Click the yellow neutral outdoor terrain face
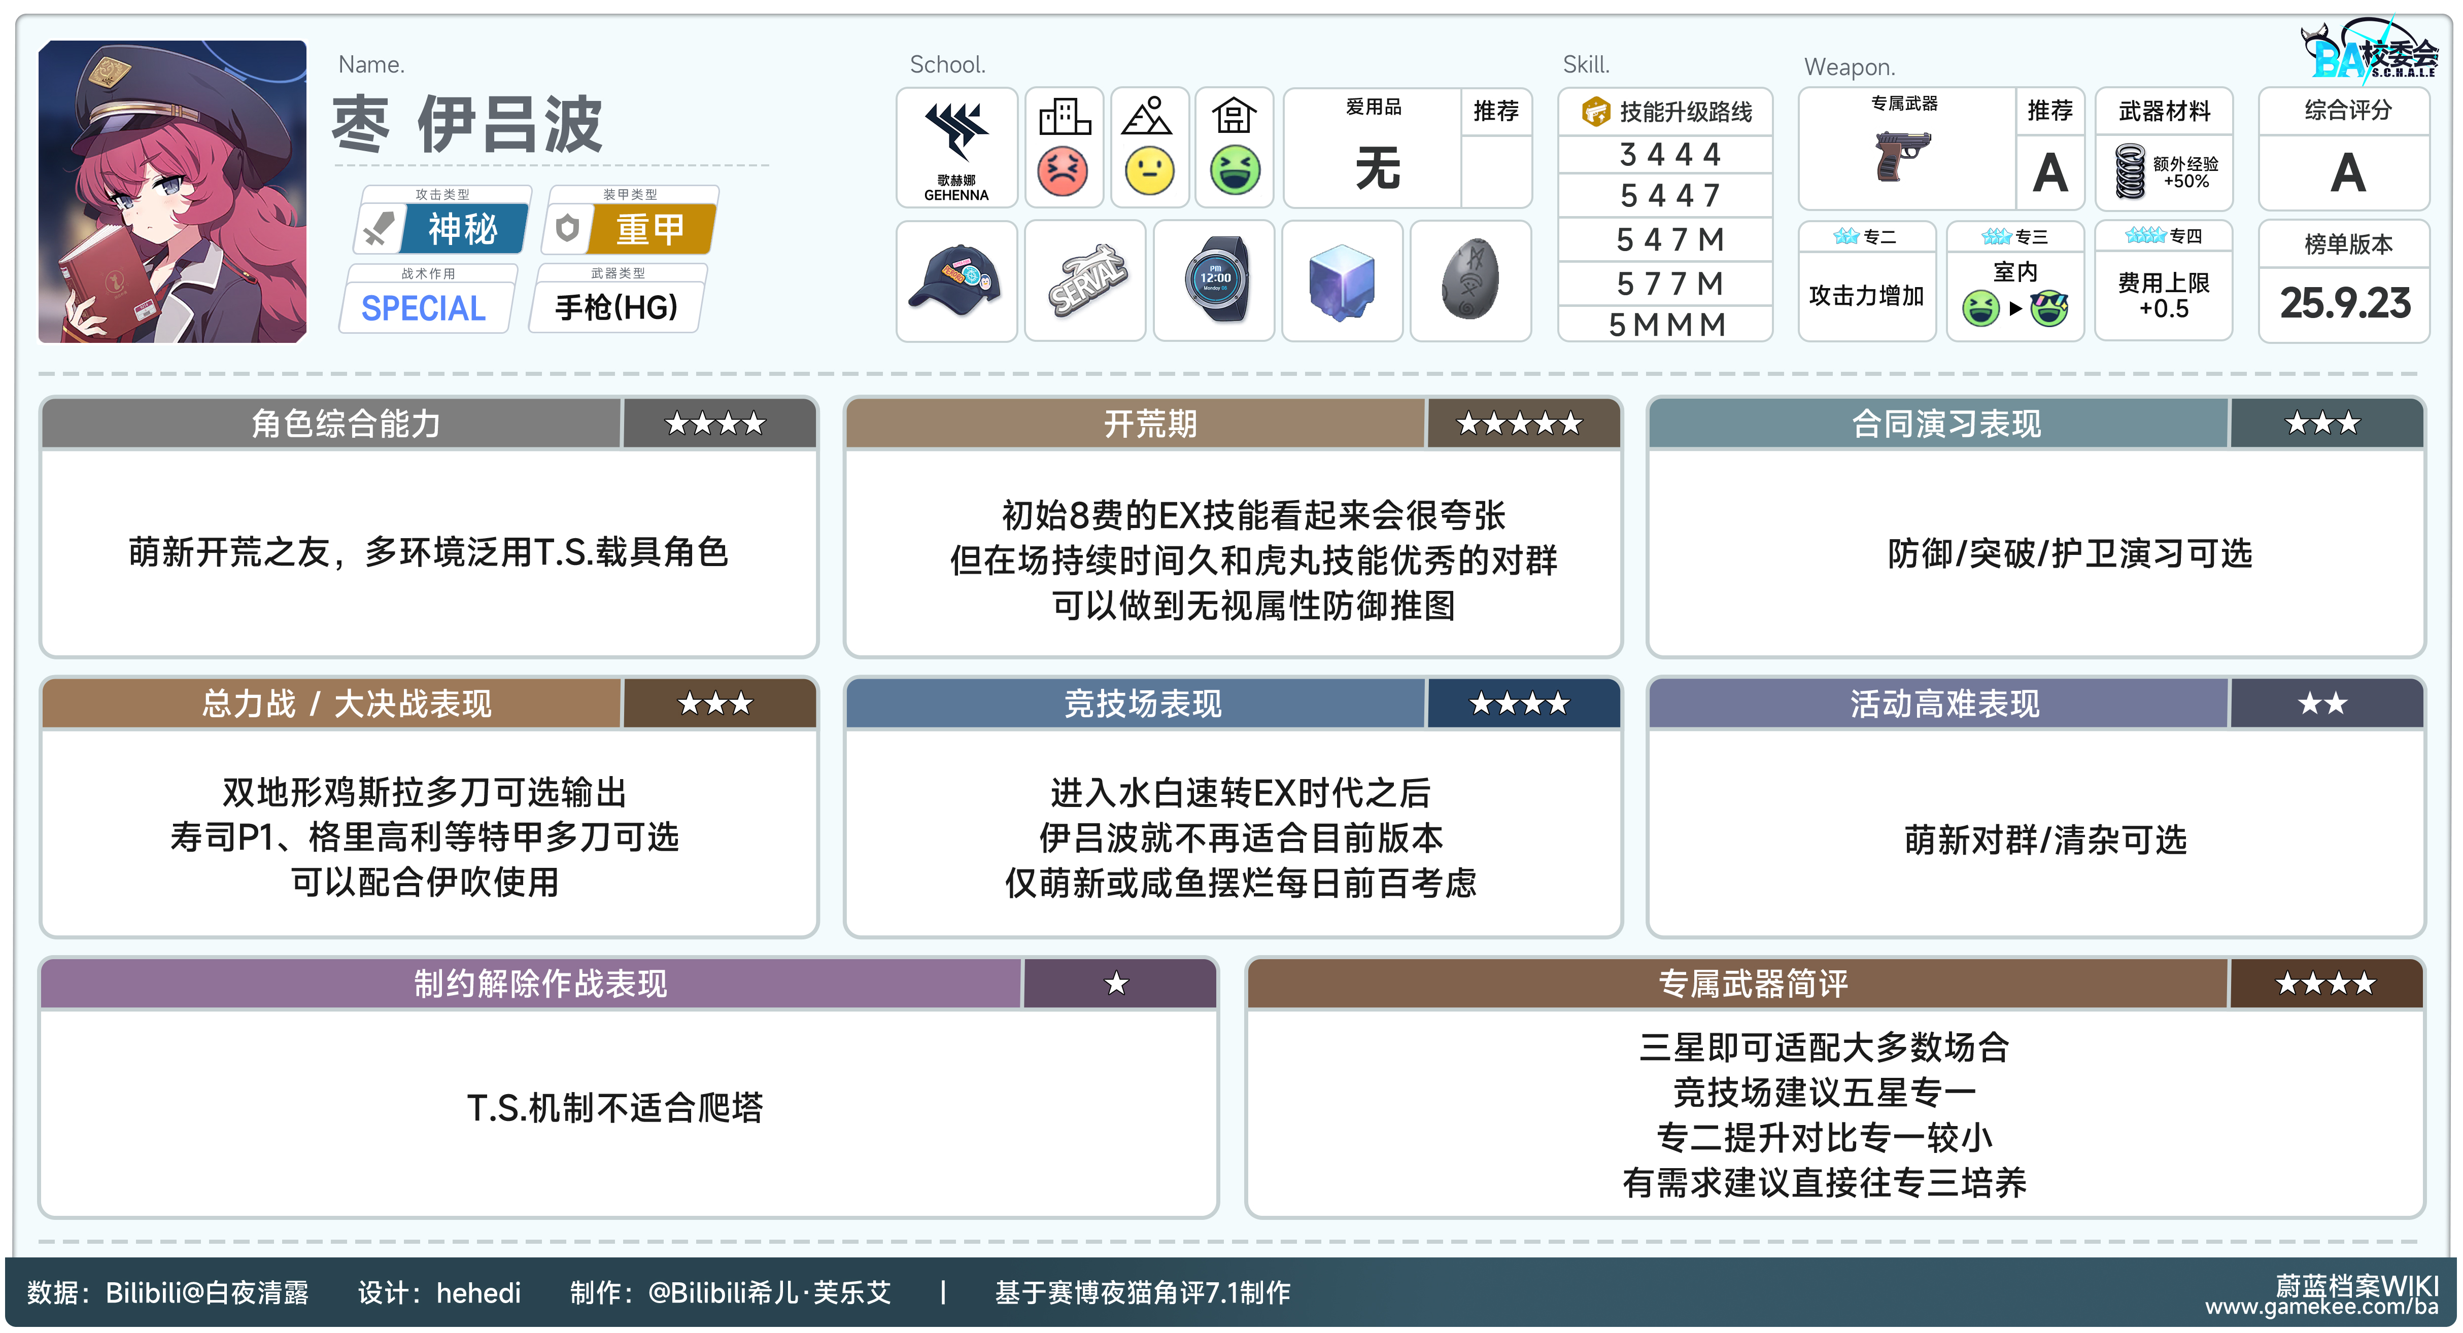Viewport: 2463px width, 1333px height. tap(1149, 172)
